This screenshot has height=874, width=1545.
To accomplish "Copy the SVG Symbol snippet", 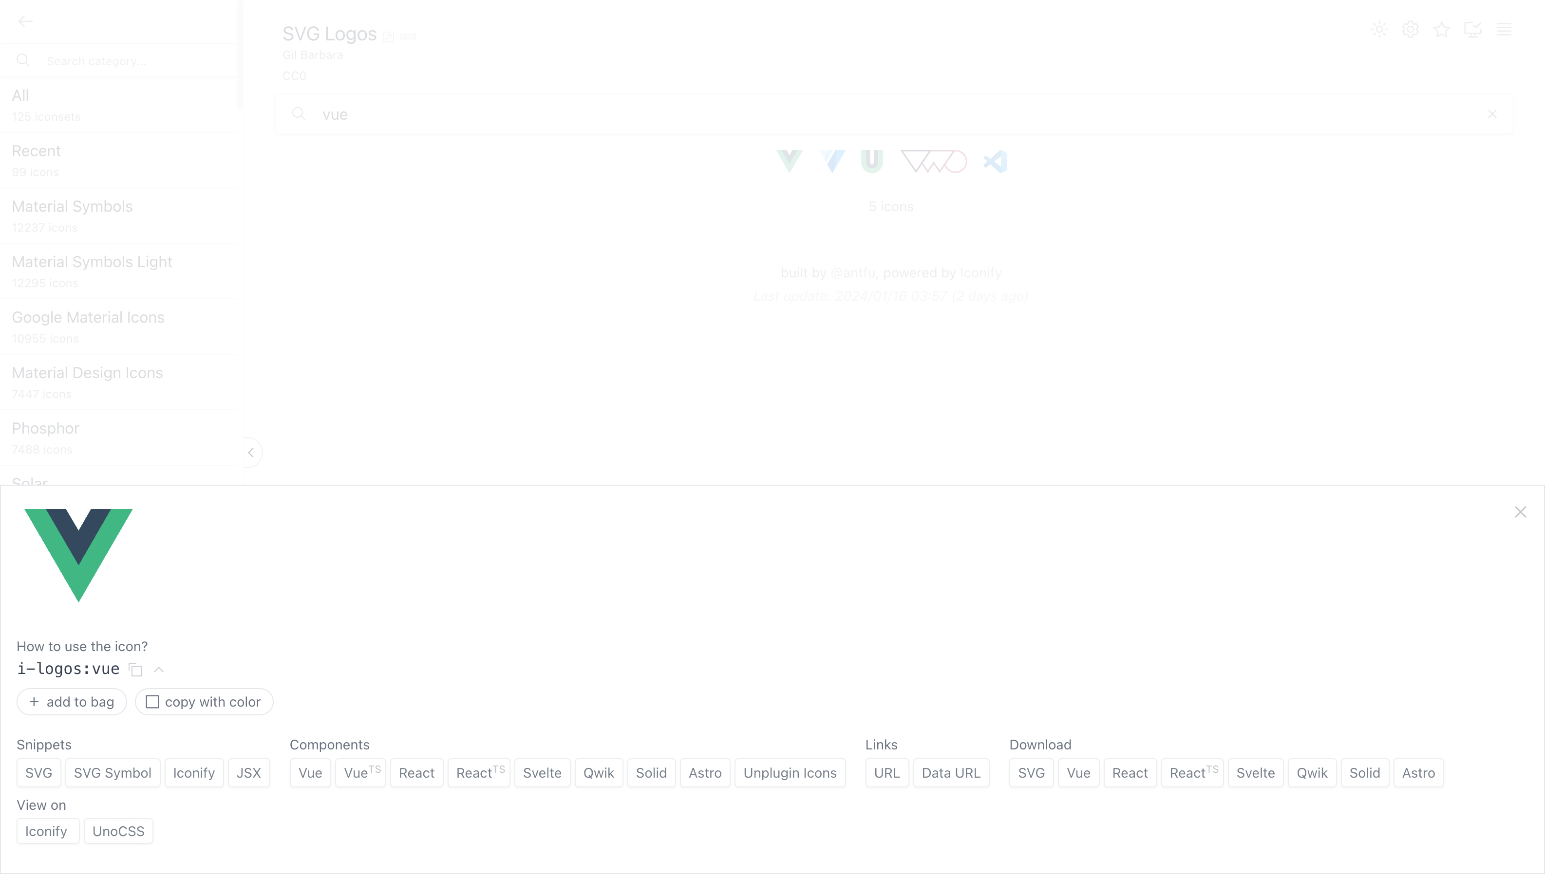I will click(x=113, y=773).
